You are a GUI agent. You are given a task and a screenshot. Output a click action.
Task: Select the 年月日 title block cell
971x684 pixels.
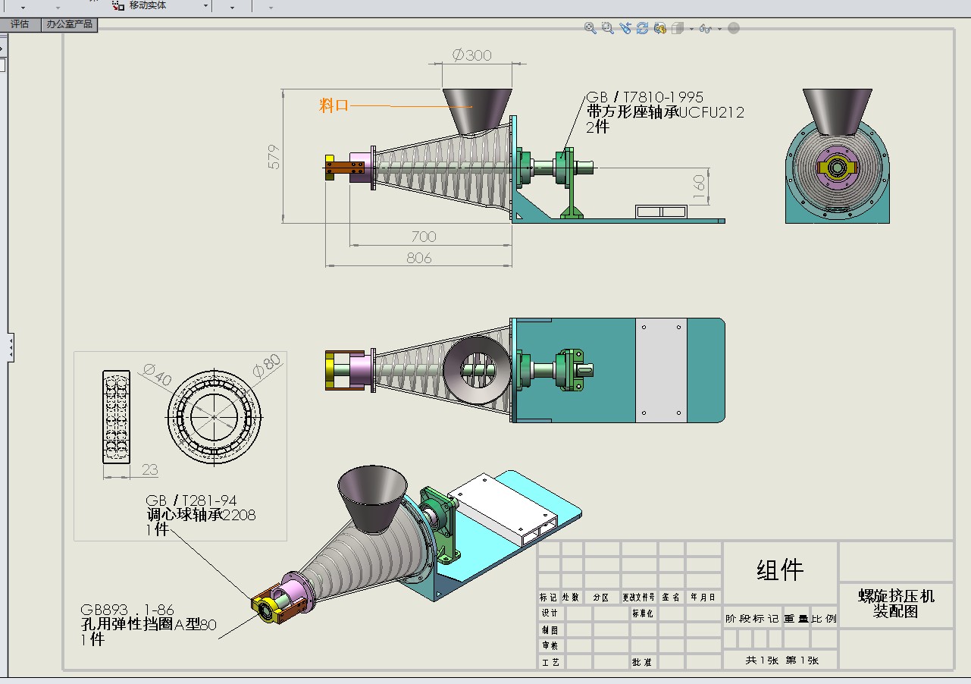pyautogui.click(x=703, y=598)
